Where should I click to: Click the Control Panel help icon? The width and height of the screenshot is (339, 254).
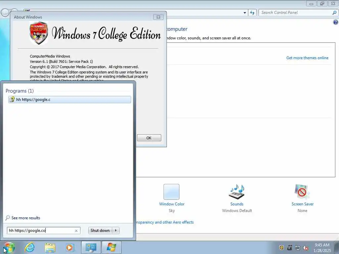point(335,22)
